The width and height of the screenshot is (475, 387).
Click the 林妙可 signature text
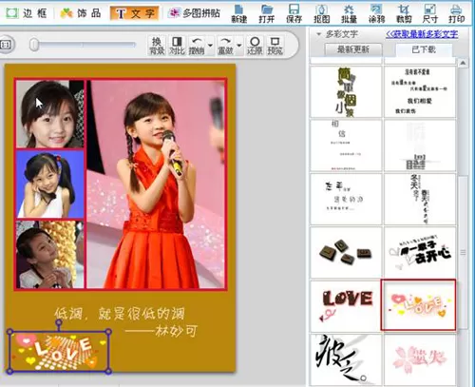tap(176, 332)
